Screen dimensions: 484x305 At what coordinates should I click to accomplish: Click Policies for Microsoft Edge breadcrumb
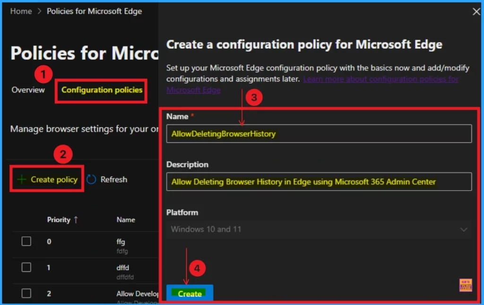(x=94, y=11)
